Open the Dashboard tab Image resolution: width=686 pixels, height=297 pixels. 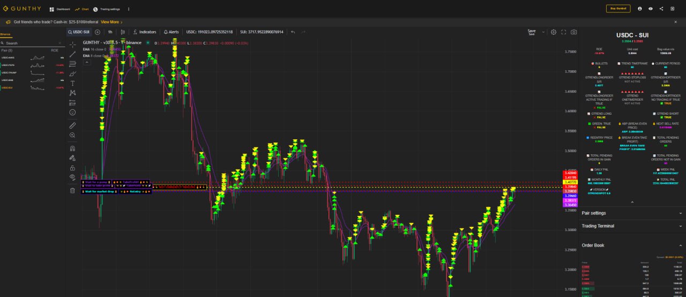pyautogui.click(x=59, y=9)
